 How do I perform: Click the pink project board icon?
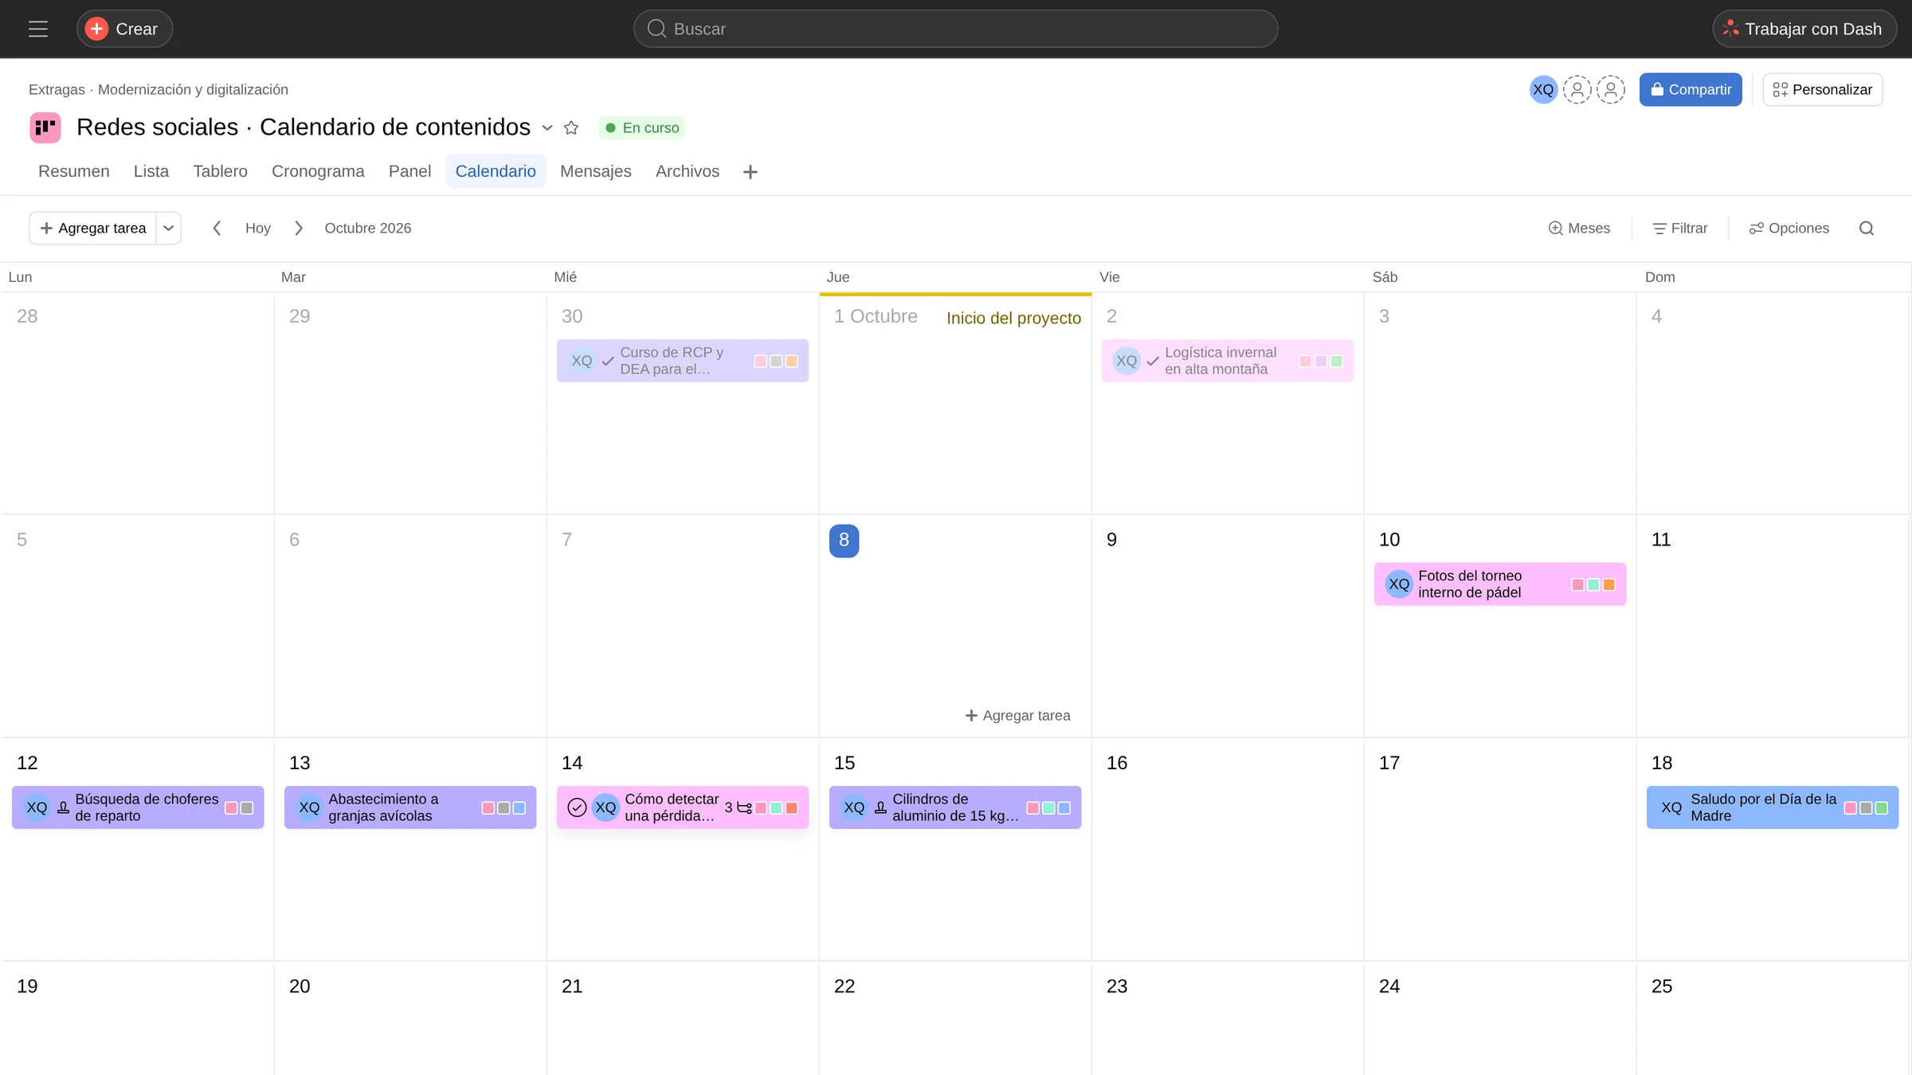tap(45, 127)
